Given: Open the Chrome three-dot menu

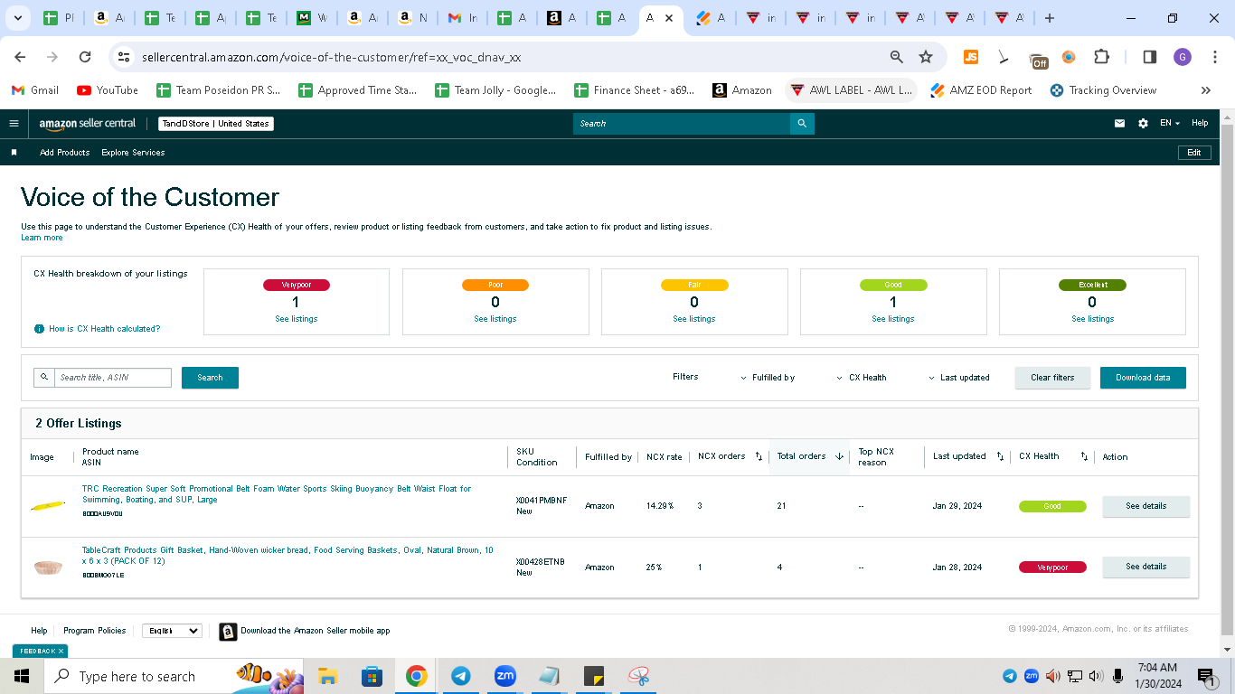Looking at the screenshot, I should coord(1214,57).
